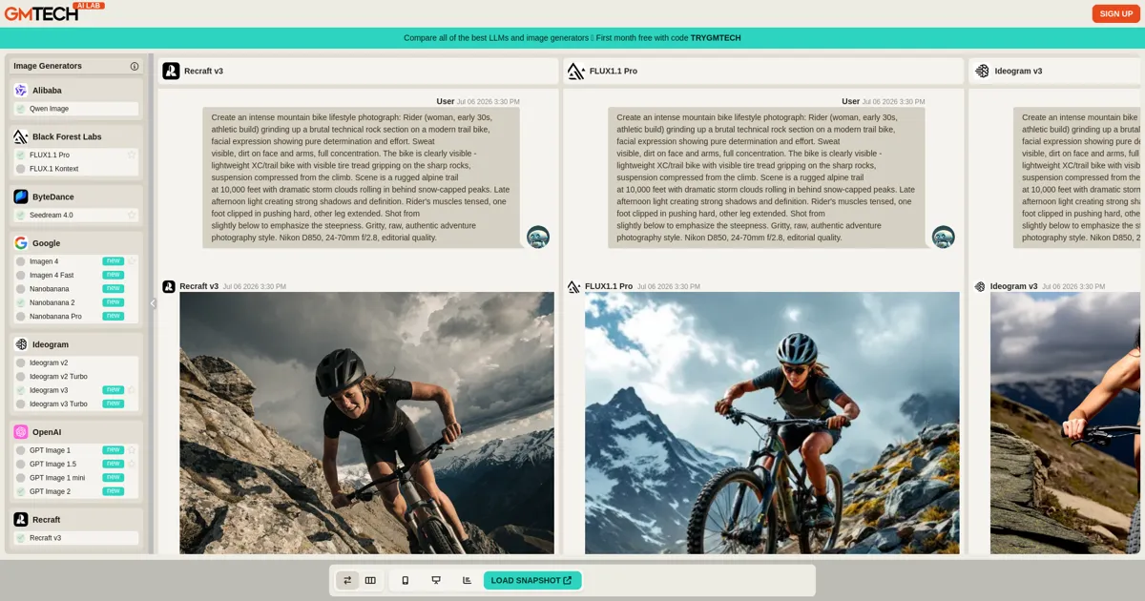This screenshot has height=601, width=1145.
Task: Open the Image Generators info icon
Action: pyautogui.click(x=135, y=66)
